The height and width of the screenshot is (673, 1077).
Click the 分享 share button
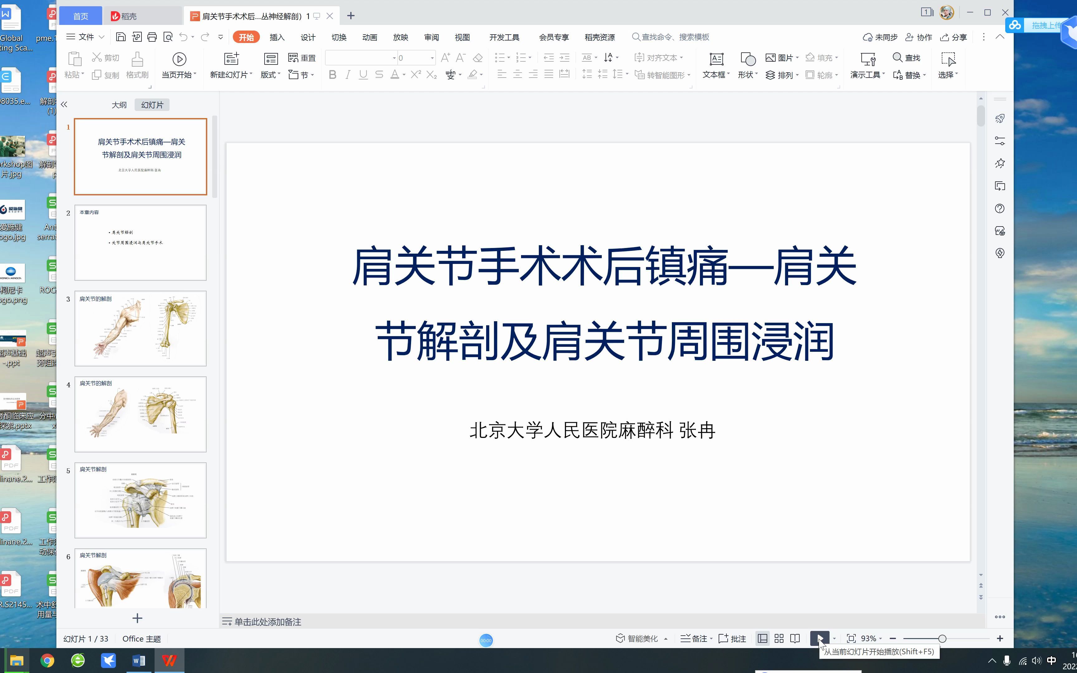click(x=953, y=37)
